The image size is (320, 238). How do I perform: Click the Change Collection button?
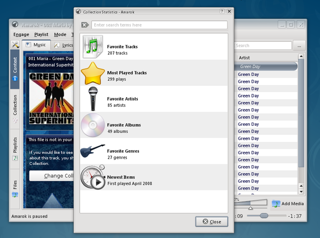point(51,176)
